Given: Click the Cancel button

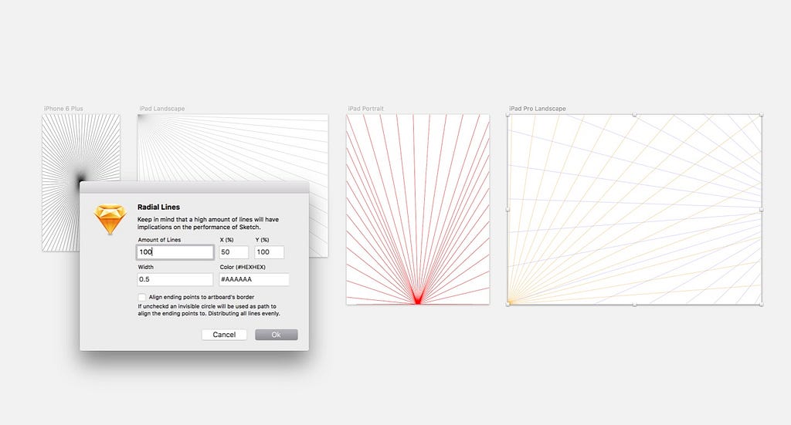Looking at the screenshot, I should click(x=224, y=334).
